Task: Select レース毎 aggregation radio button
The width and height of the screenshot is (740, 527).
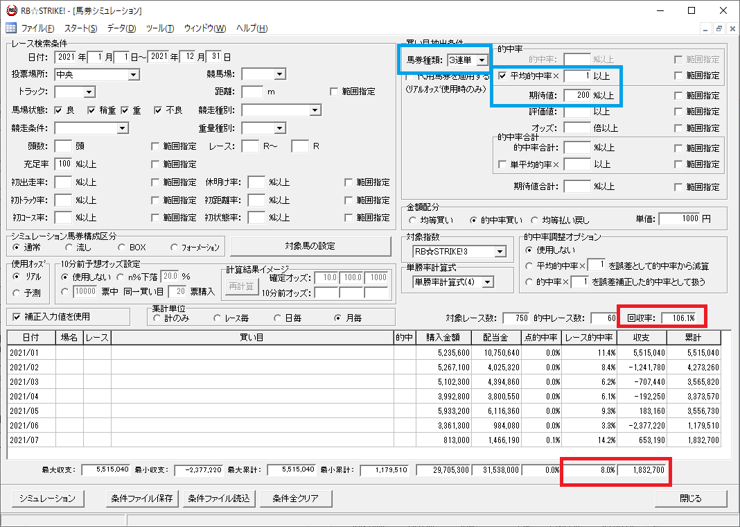Action: click(217, 318)
